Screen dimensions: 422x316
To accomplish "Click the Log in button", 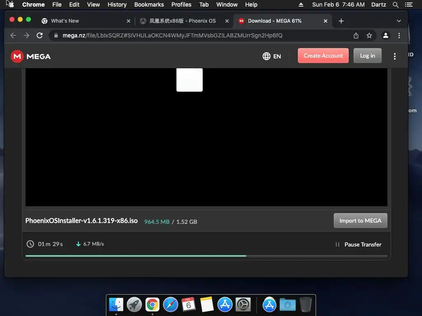I will 367,56.
